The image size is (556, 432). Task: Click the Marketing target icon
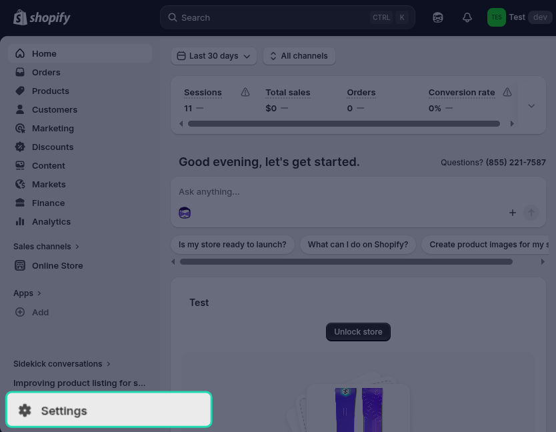coord(20,129)
